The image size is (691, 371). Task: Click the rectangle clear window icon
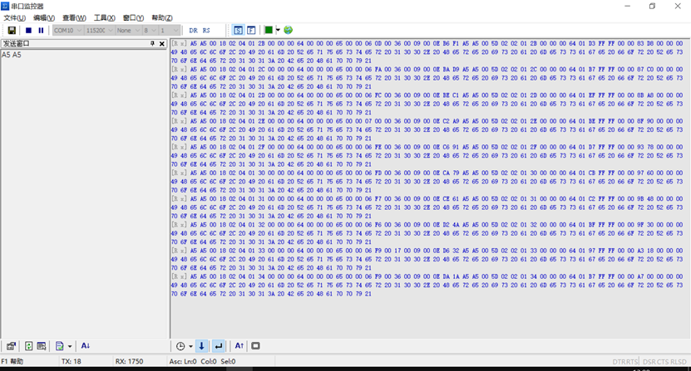tap(255, 346)
